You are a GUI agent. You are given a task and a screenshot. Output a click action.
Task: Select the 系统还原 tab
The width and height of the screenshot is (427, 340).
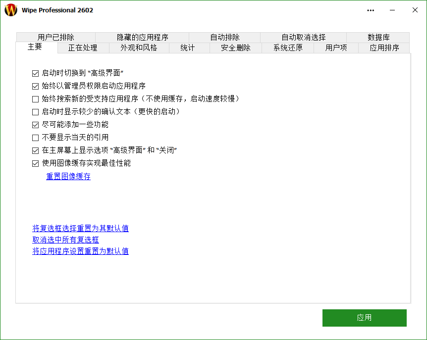287,48
